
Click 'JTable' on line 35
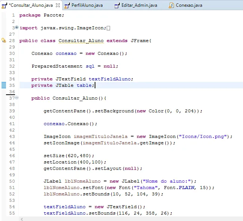click(x=65, y=85)
